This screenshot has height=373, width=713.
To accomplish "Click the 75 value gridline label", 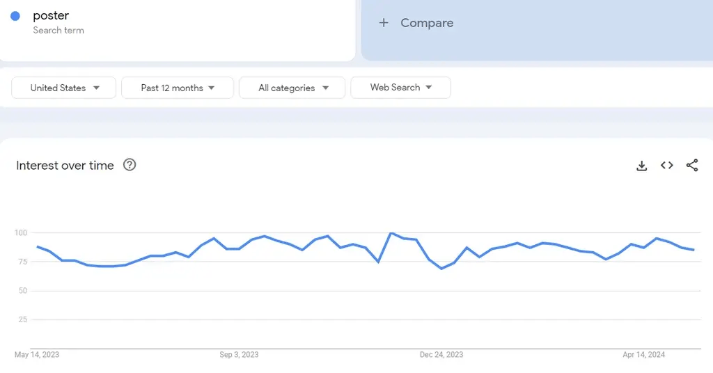I will click(23, 262).
